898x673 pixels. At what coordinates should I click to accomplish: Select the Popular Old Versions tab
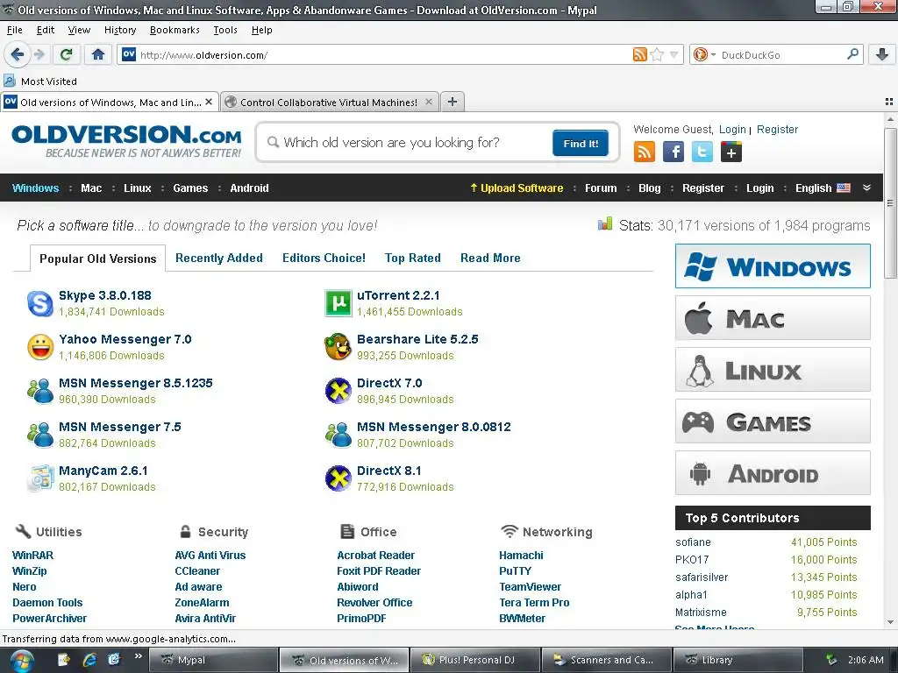97,259
